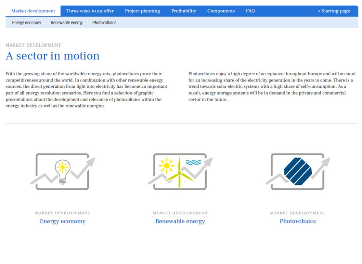Viewport: 362px width, 264px height.
Task: Switch to the Three ways to an offer tab
Action: coord(90,11)
